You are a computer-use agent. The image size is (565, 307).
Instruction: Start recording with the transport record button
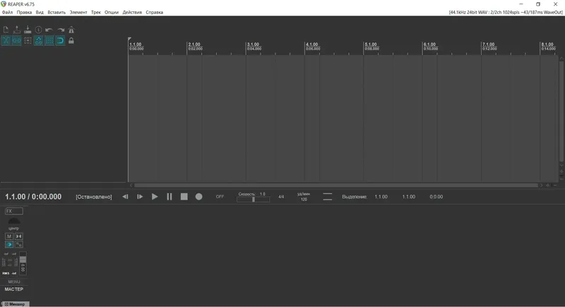[x=199, y=196]
